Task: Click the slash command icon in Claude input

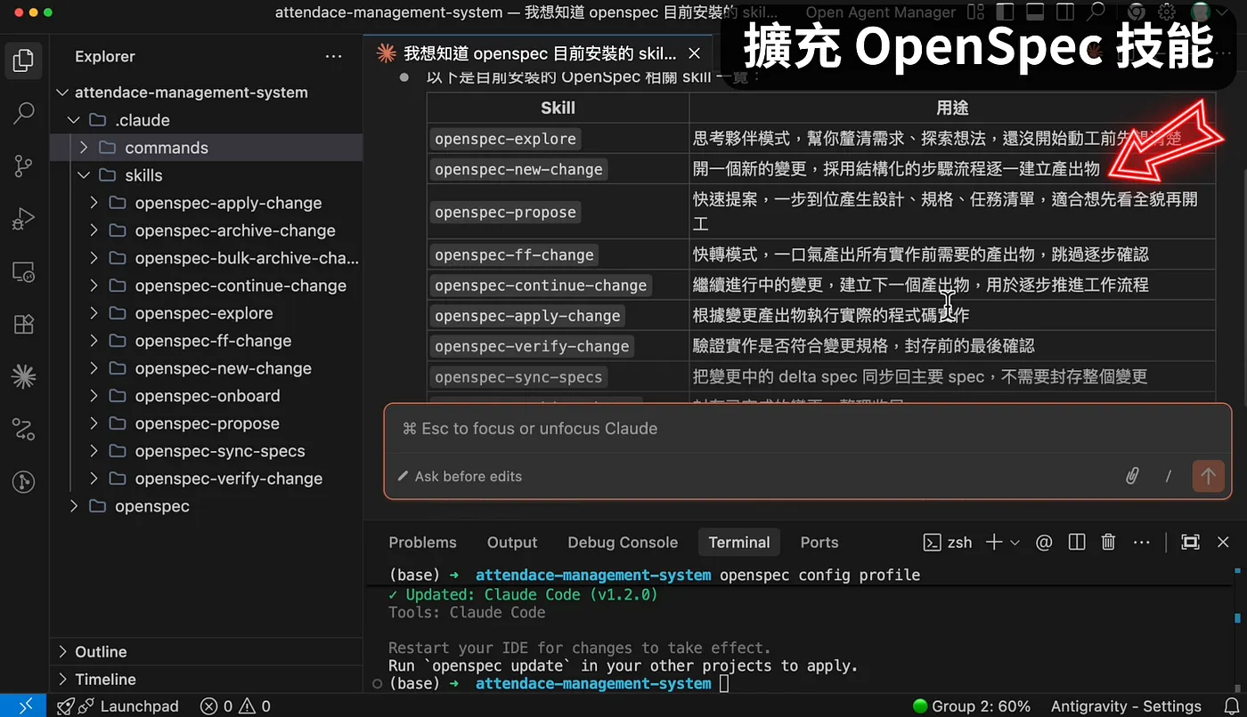Action: pyautogui.click(x=1168, y=477)
